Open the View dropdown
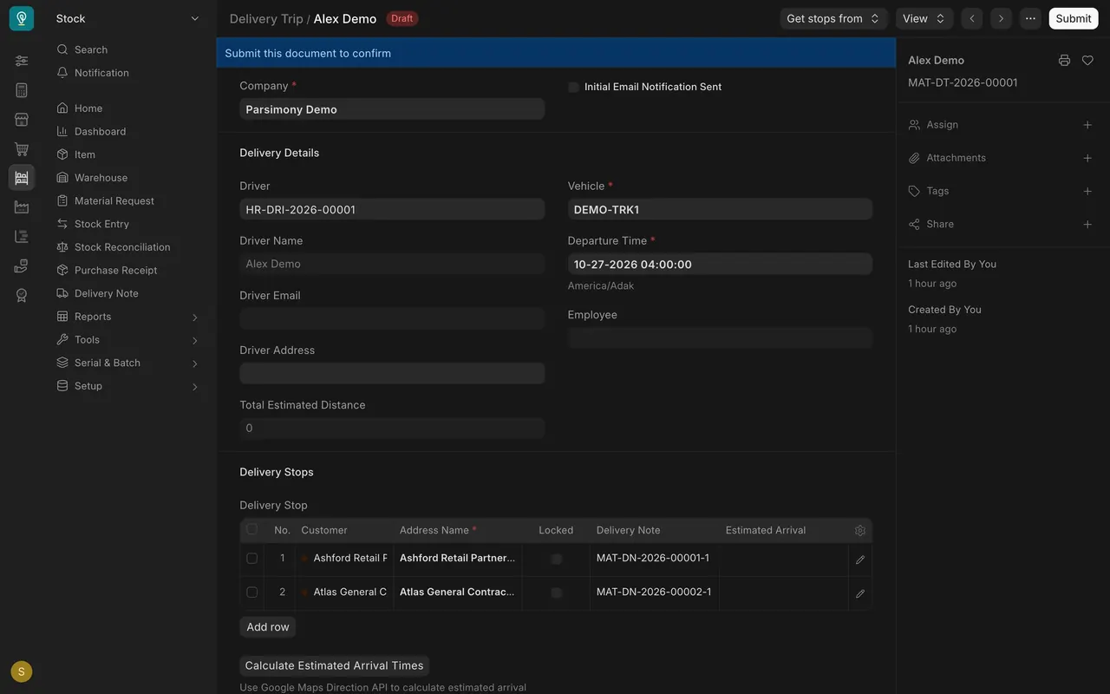 (x=924, y=18)
